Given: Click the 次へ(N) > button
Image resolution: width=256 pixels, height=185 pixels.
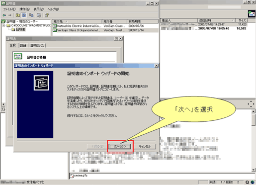Looking at the screenshot, I should [x=120, y=146].
